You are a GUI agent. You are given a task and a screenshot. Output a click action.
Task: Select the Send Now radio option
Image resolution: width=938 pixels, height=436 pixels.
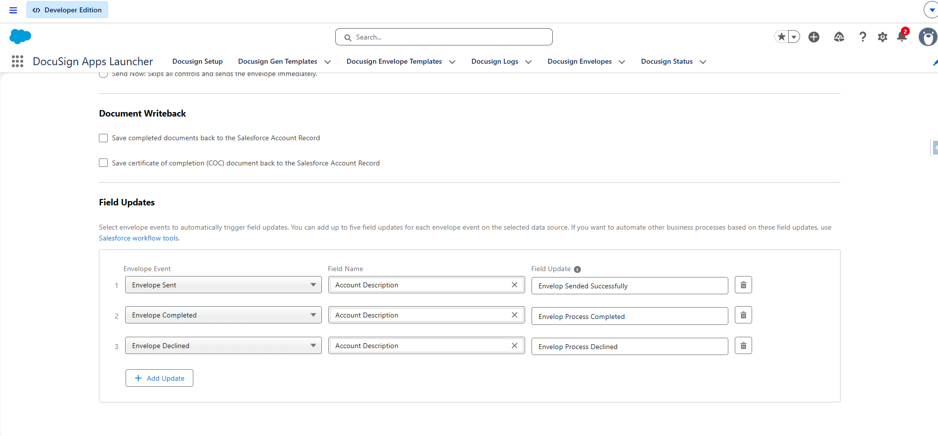point(103,74)
